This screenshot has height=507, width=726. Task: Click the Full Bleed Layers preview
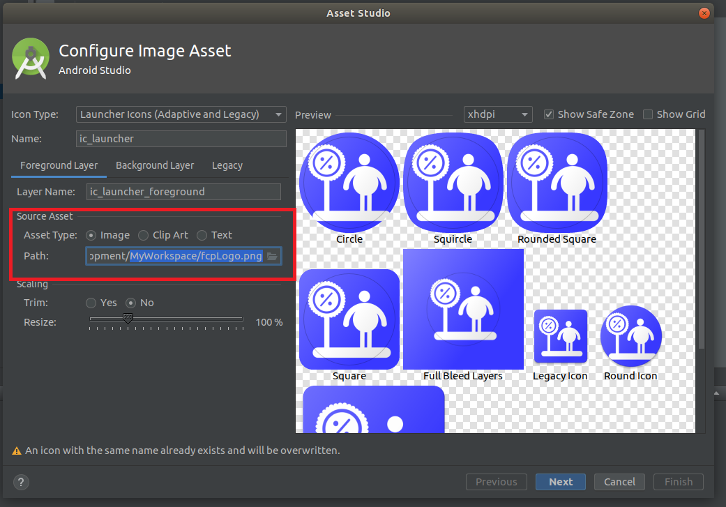pos(463,309)
